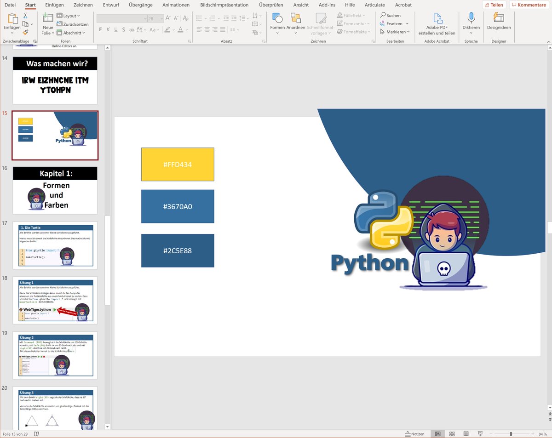
Task: Switch to Leseansicht in status bar
Action: click(x=466, y=434)
